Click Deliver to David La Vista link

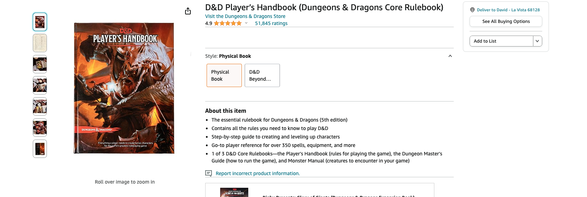click(x=508, y=10)
